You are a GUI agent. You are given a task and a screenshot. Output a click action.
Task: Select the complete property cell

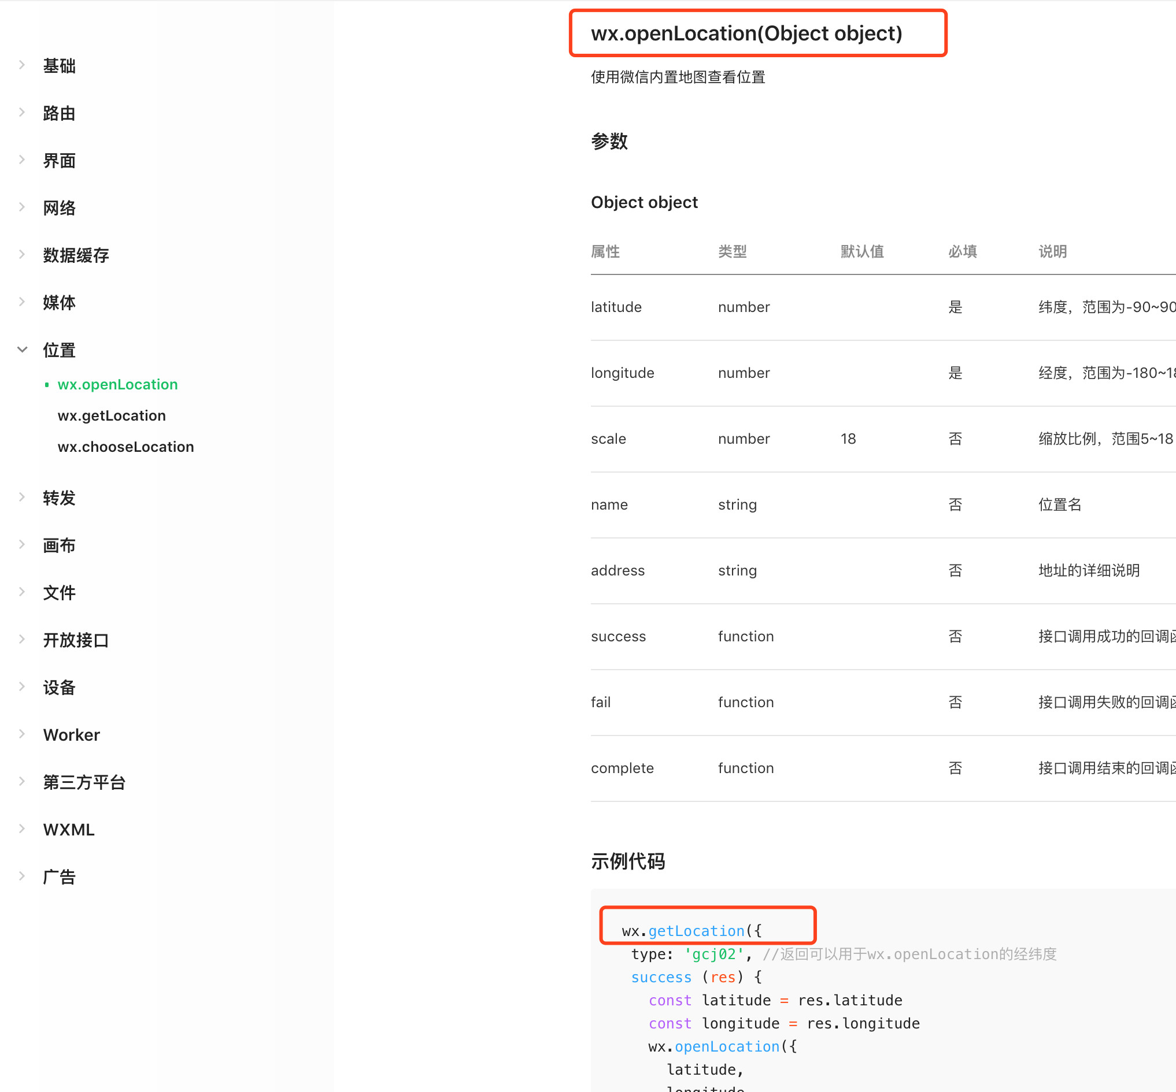pos(623,768)
